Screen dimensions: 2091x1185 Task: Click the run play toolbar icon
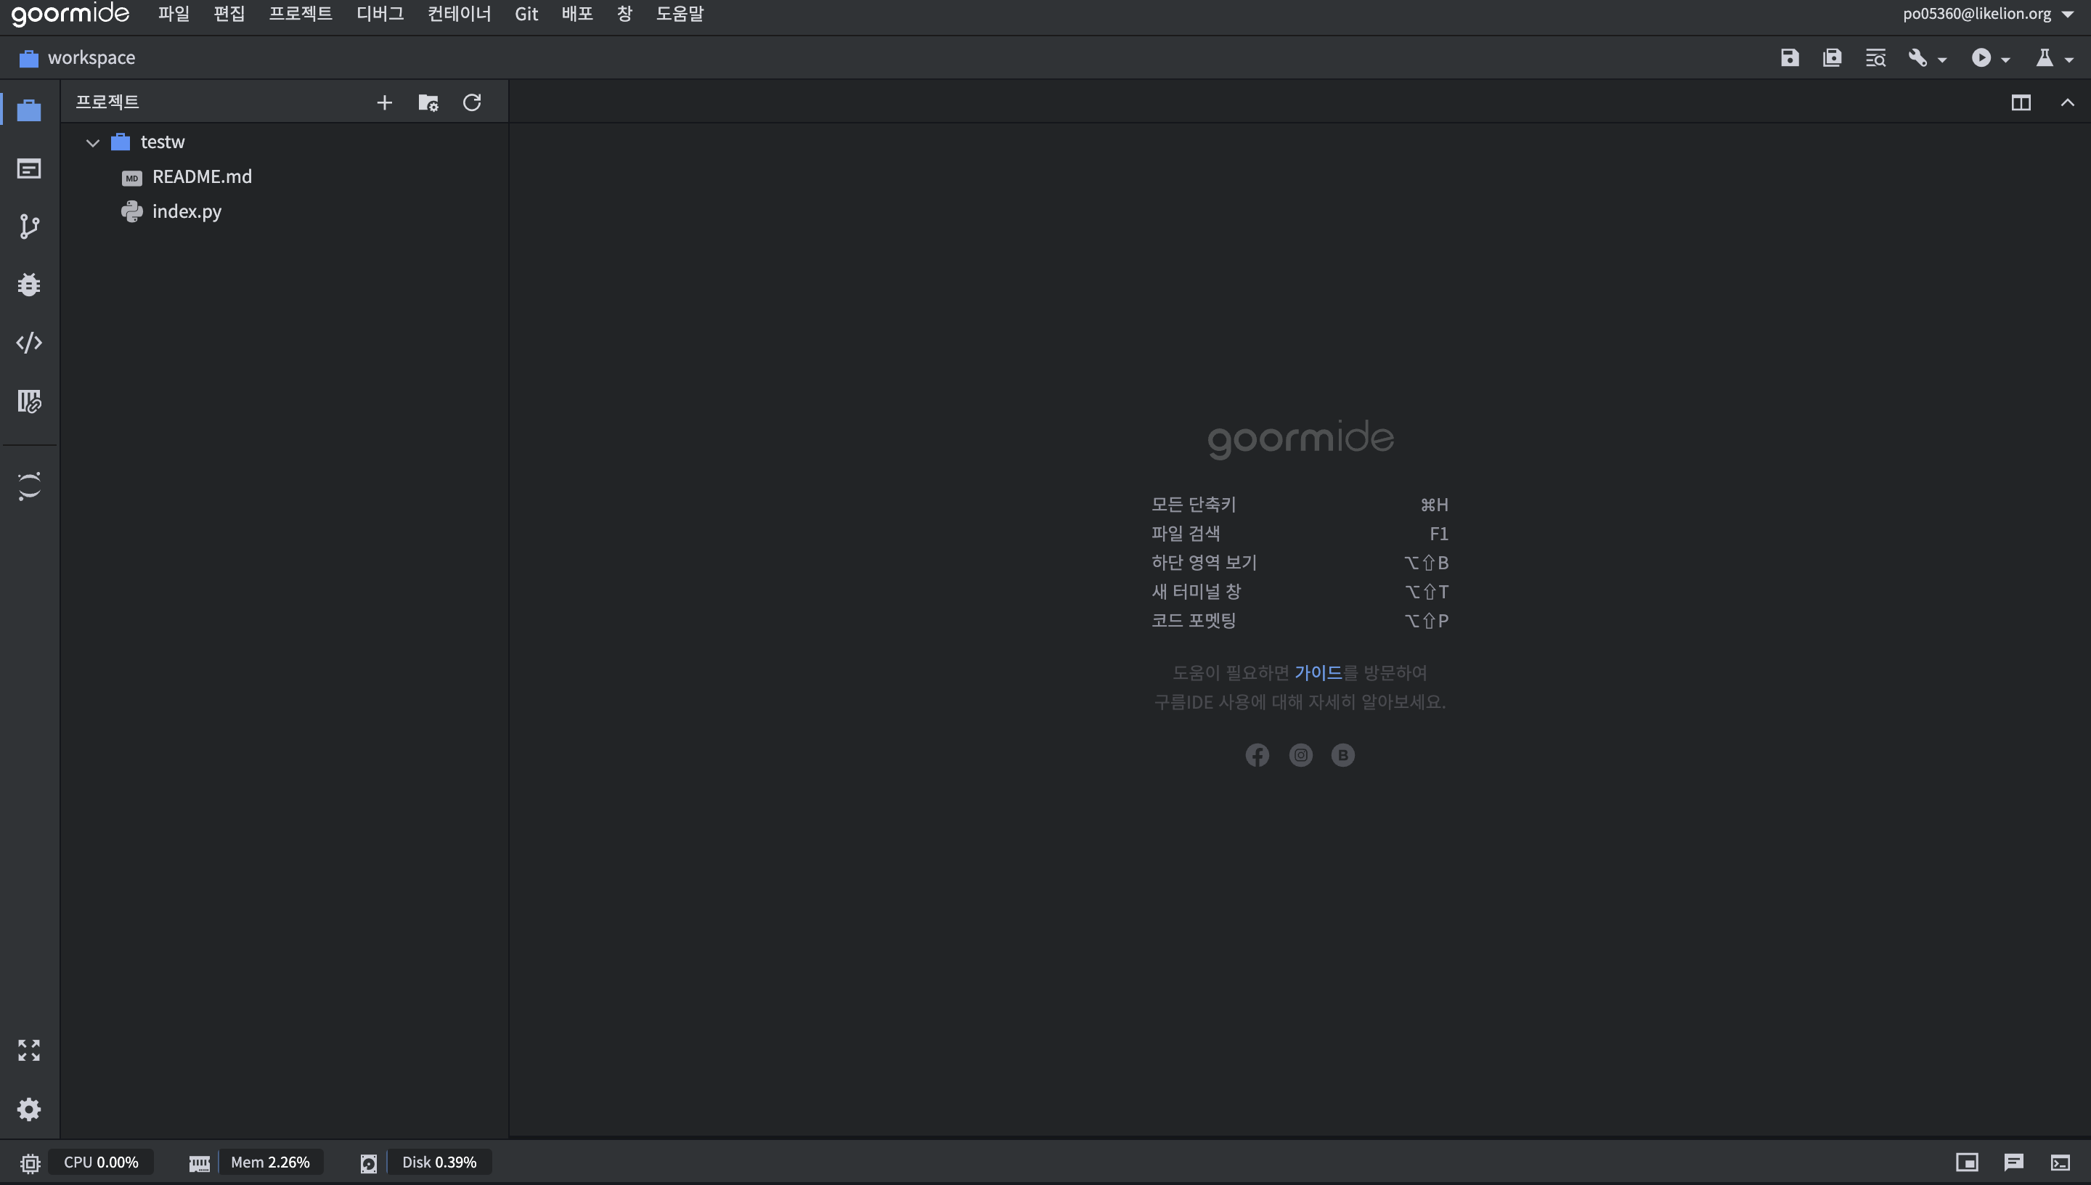[1981, 58]
